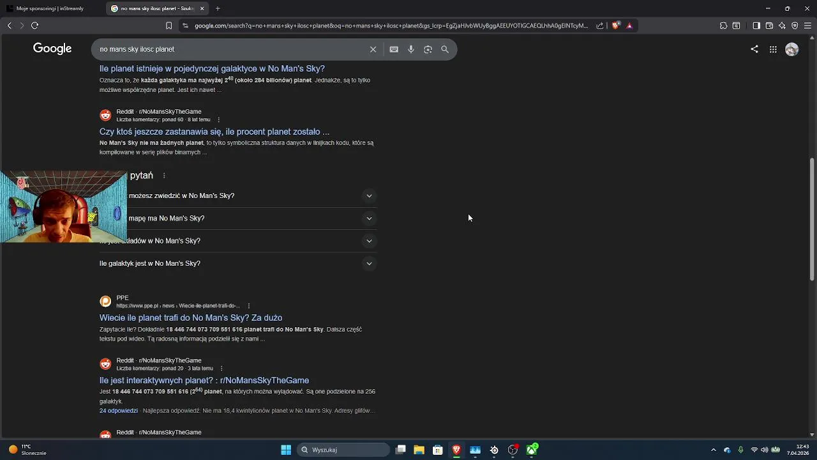817x460 pixels.
Task: Open three-dot menu of 3 lata temu Reddit result
Action: pos(221,369)
